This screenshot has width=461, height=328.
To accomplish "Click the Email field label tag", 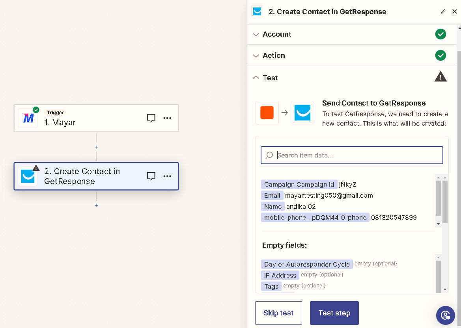I will (x=272, y=196).
